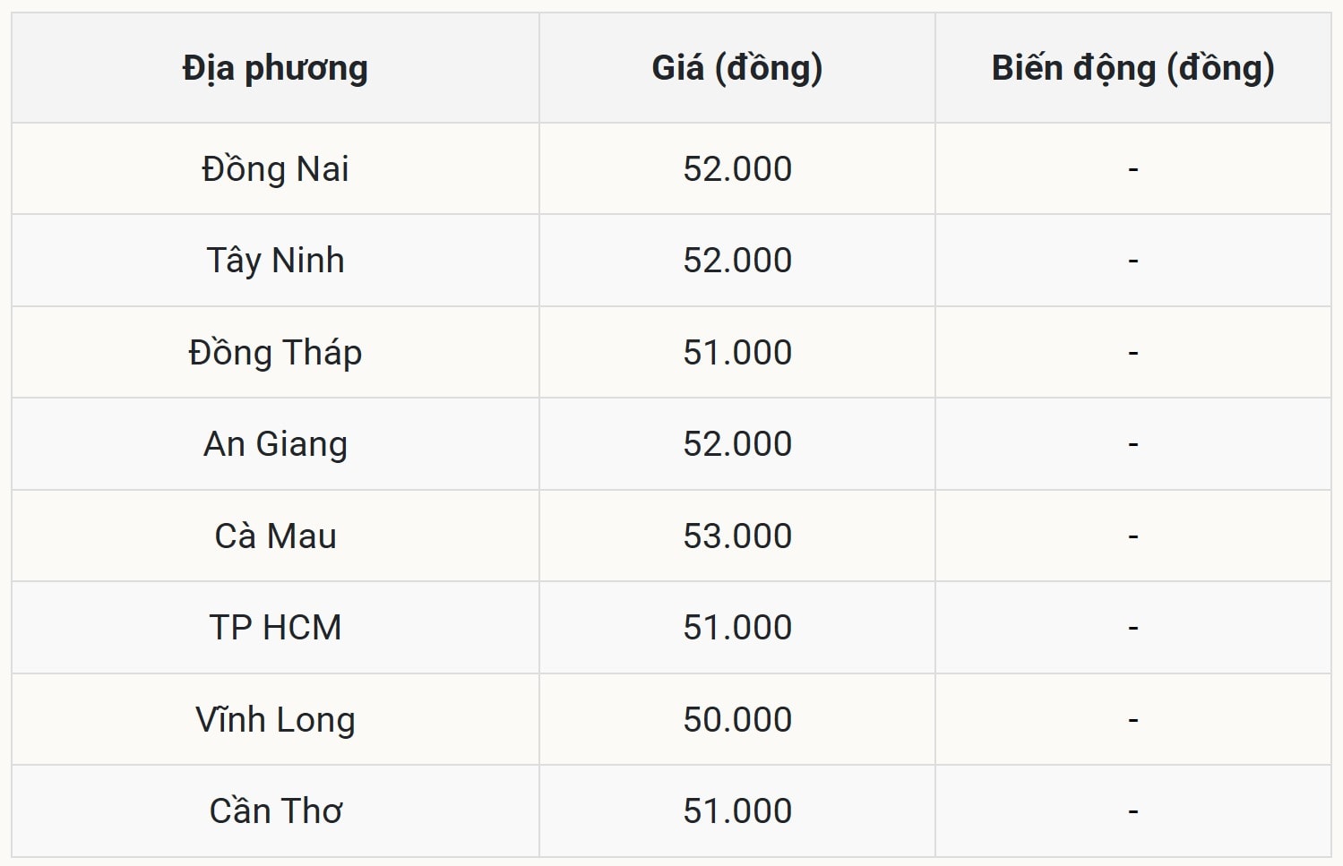Click the Tây Ninh fluctuation dash
Image resolution: width=1343 pixels, height=866 pixels.
click(x=1133, y=261)
